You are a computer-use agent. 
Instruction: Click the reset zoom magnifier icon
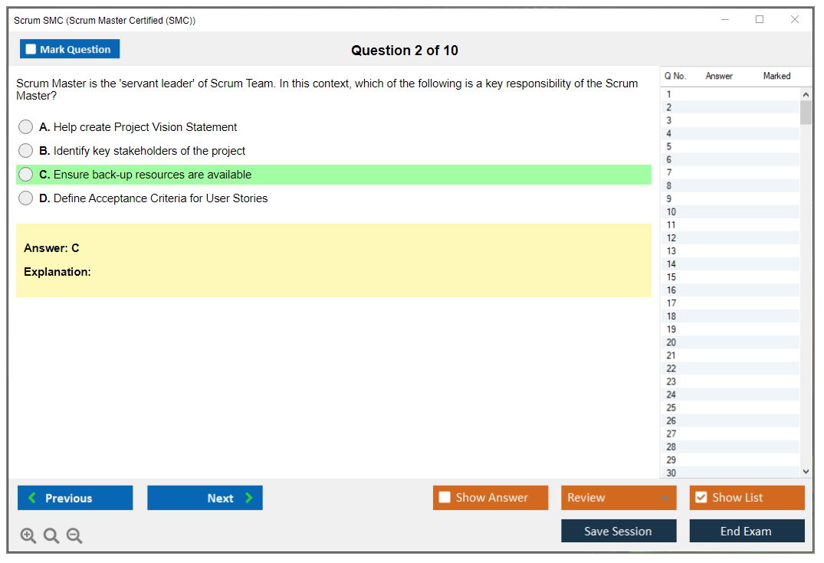coord(51,536)
